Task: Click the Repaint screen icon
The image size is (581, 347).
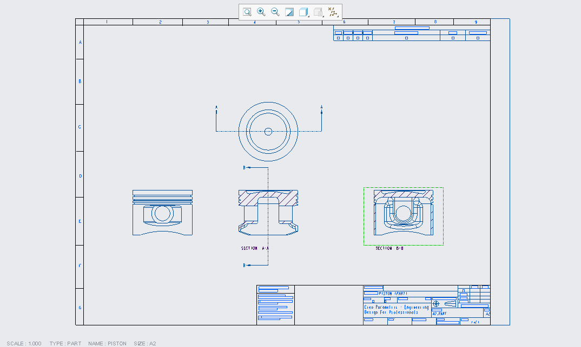Action: (x=289, y=12)
